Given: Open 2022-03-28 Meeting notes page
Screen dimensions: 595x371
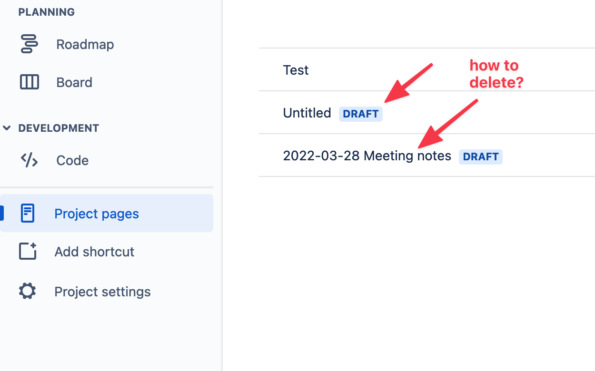Looking at the screenshot, I should [x=367, y=156].
